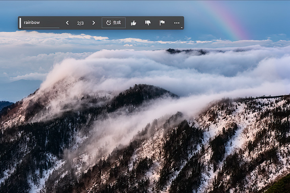
Task: Click the distant dark peak above clouds
Action: click(184, 51)
